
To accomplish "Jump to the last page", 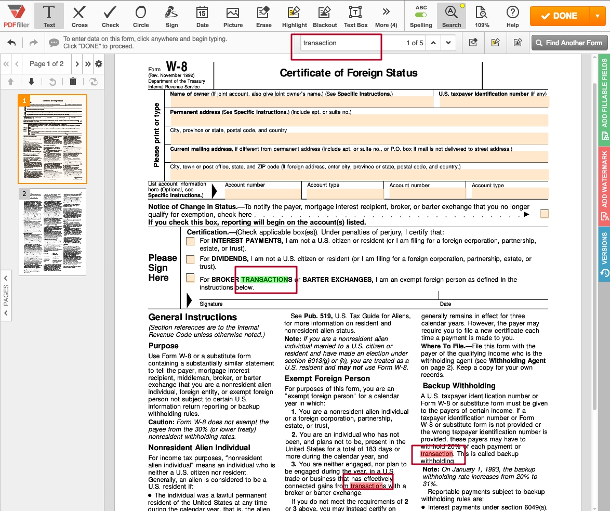I will tap(88, 64).
